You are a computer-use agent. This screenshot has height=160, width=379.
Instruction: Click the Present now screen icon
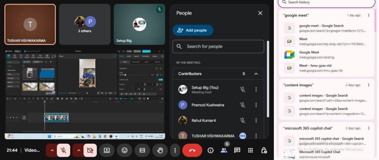(x=107, y=150)
